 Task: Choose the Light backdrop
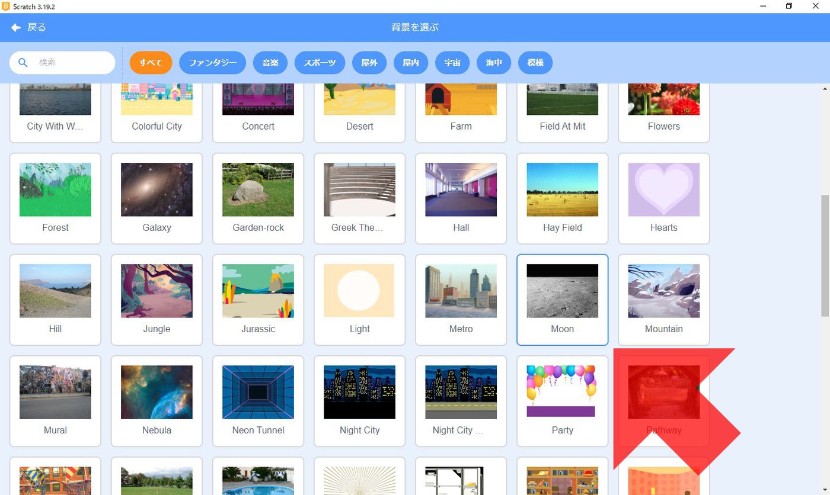coord(359,300)
